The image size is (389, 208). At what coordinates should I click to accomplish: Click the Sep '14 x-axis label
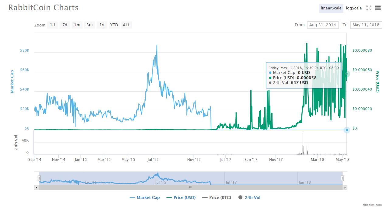click(35, 159)
